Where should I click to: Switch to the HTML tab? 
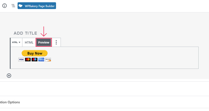pyautogui.click(x=29, y=42)
